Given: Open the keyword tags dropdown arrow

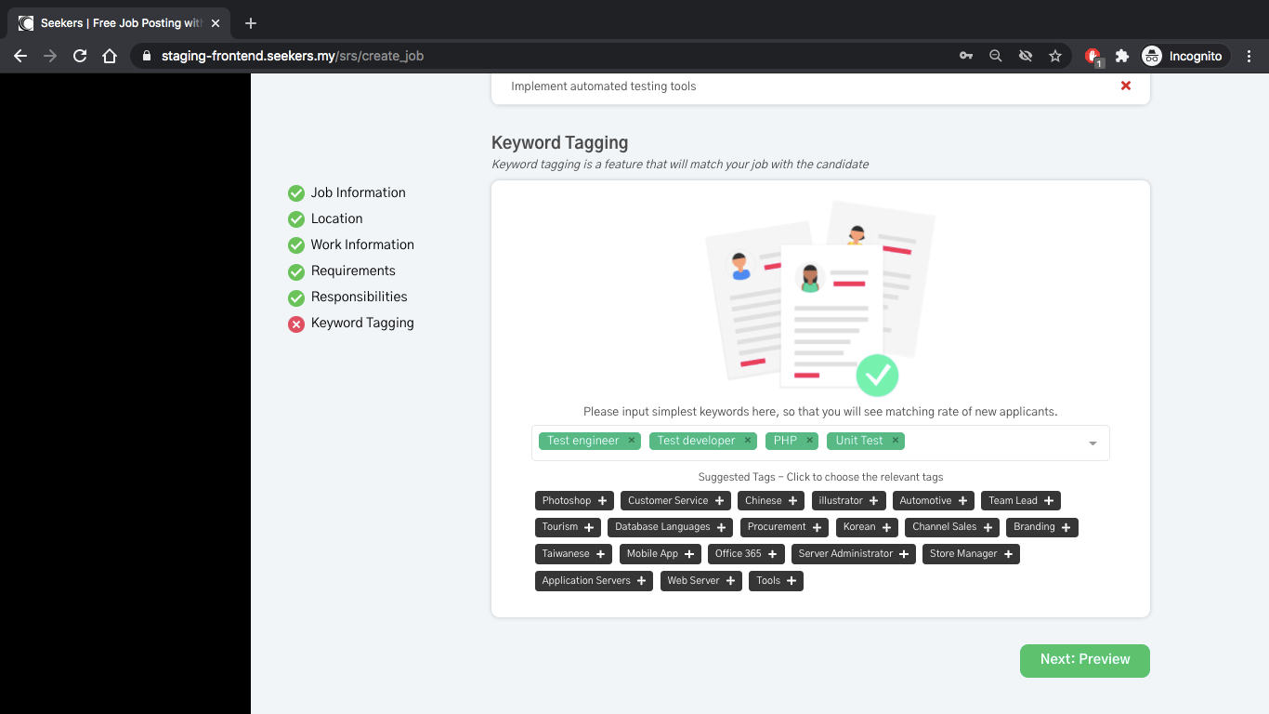Looking at the screenshot, I should click(1092, 443).
